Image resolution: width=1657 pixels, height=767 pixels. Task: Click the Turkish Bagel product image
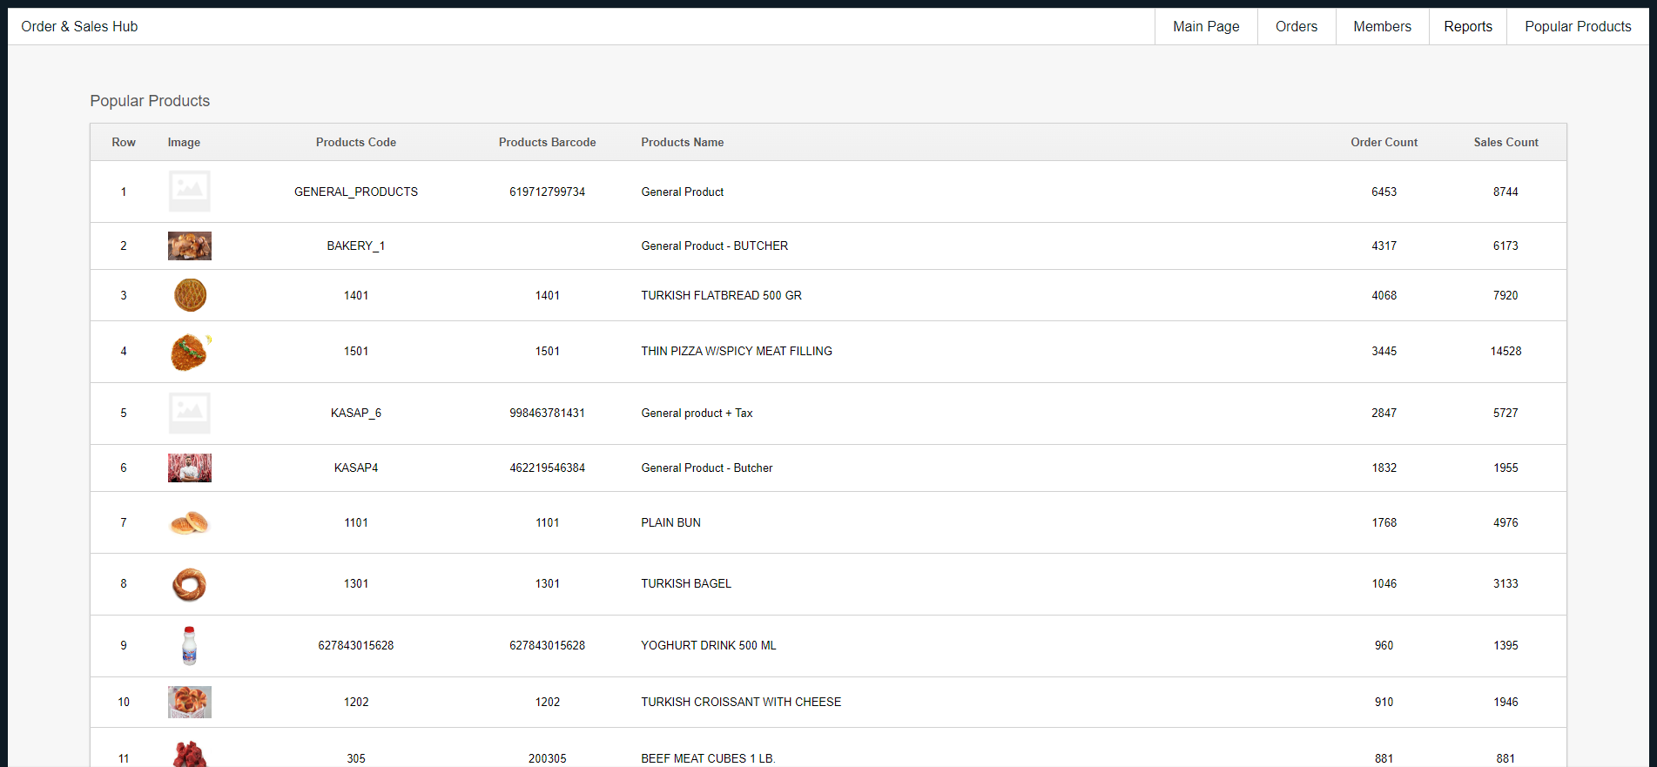click(190, 584)
